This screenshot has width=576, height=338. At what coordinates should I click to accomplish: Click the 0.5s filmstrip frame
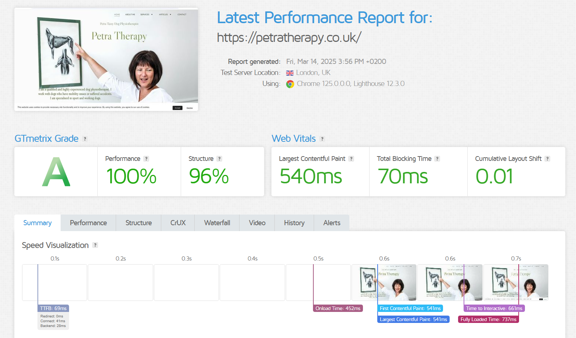point(318,283)
